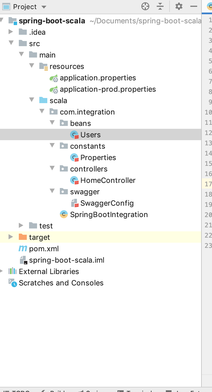Open the Project panel settings gear
Image resolution: width=212 pixels, height=392 pixels.
[x=179, y=6]
